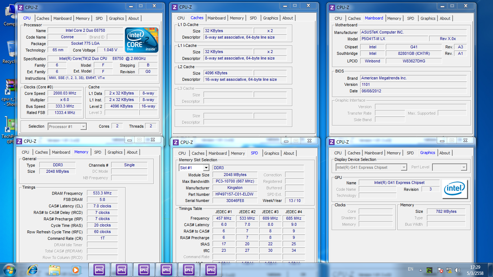
Task: Click the BIOS date '06/08/2012'
Action: tap(413, 91)
